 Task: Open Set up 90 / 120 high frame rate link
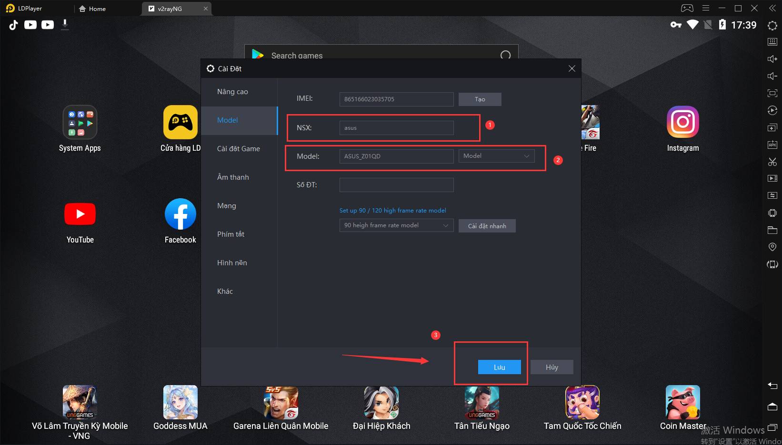pos(392,210)
